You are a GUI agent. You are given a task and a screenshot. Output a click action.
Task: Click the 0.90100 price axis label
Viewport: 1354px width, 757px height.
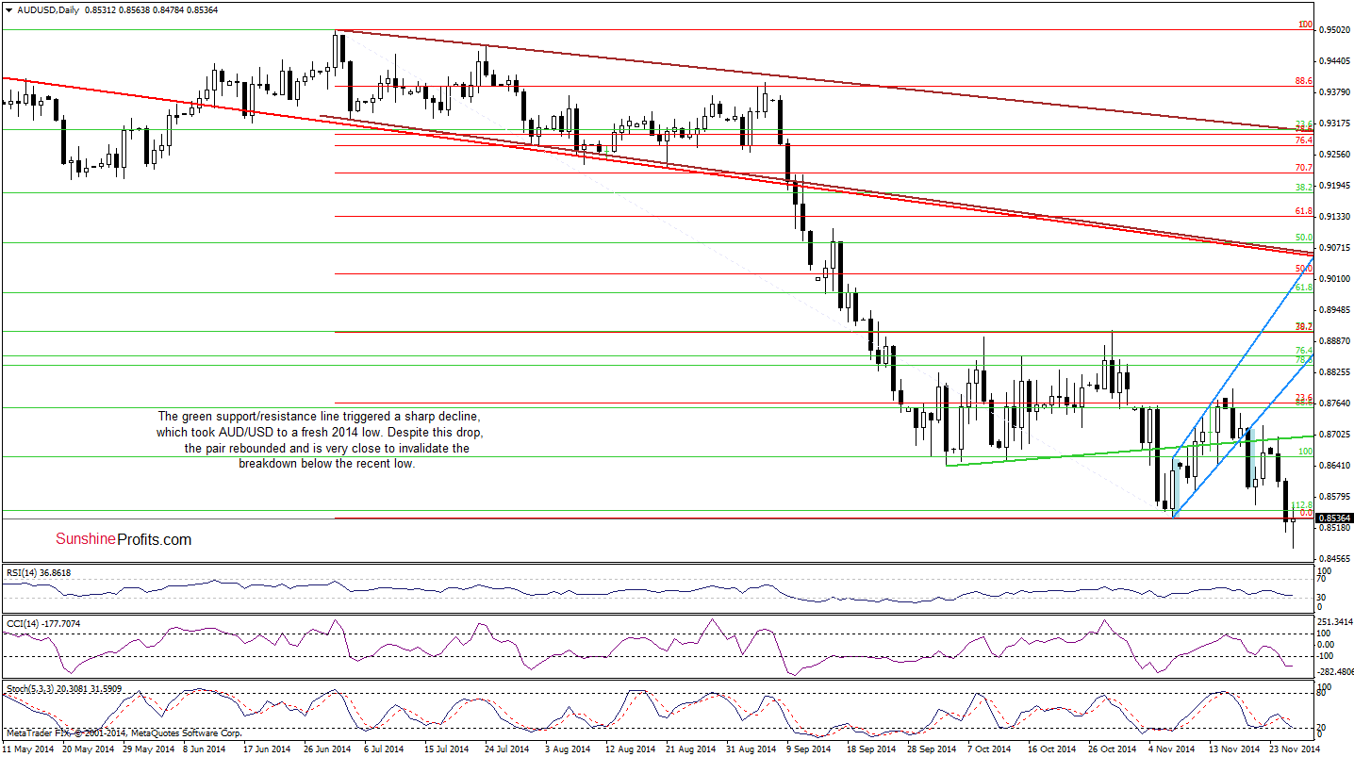tap(1335, 279)
